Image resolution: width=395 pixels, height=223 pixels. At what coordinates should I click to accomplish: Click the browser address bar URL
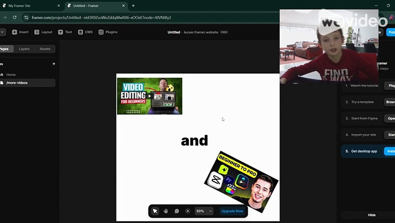coord(101,18)
